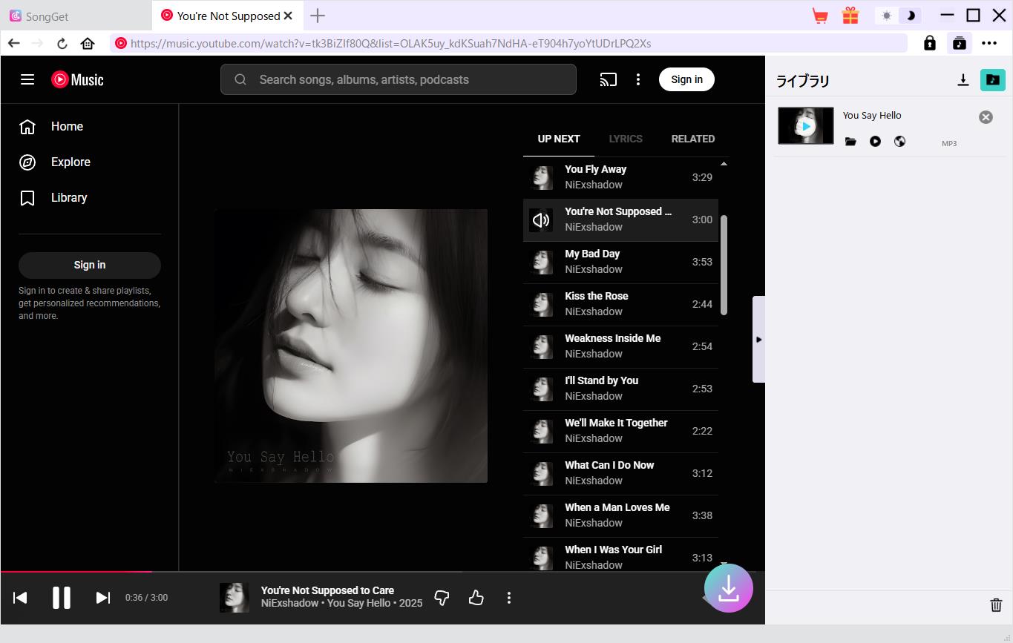Open SongGet's shopping cart icon

(820, 15)
